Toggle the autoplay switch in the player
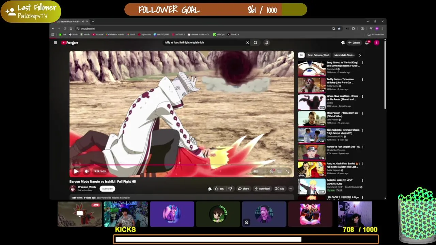The width and height of the screenshot is (436, 245). (256, 171)
